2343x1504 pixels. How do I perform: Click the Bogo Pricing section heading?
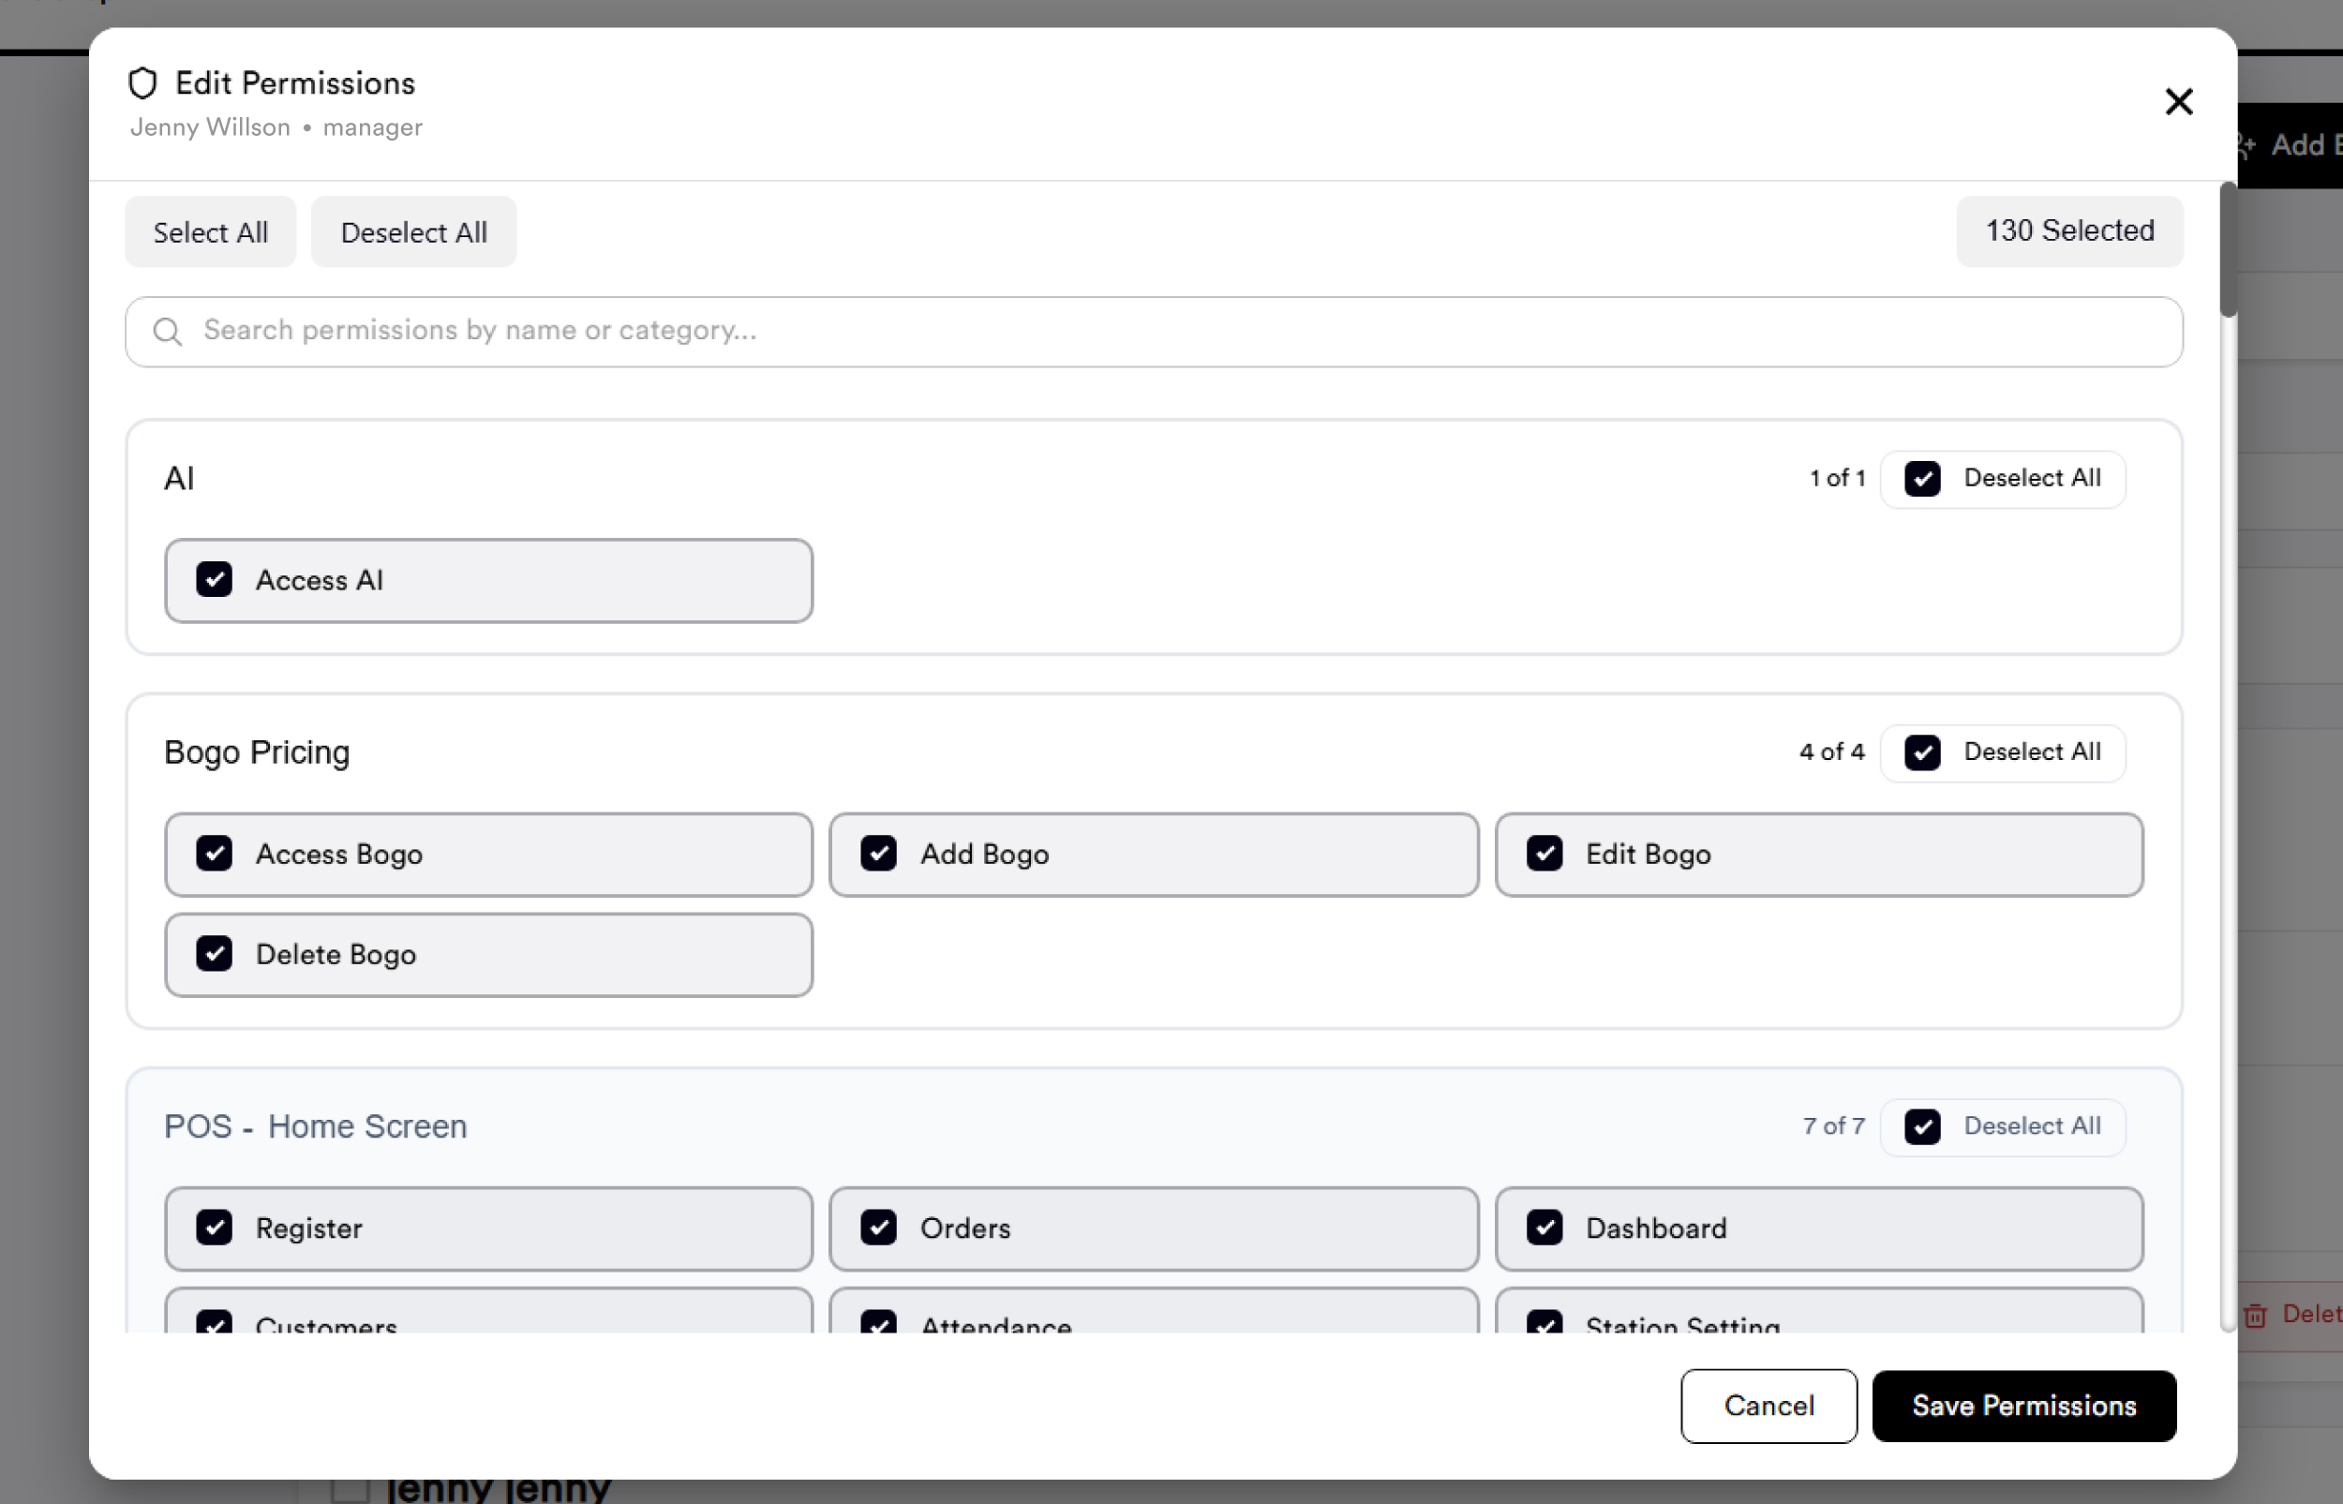pos(257,752)
